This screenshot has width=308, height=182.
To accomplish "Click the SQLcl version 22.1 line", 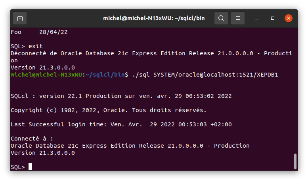I will click(121, 96).
